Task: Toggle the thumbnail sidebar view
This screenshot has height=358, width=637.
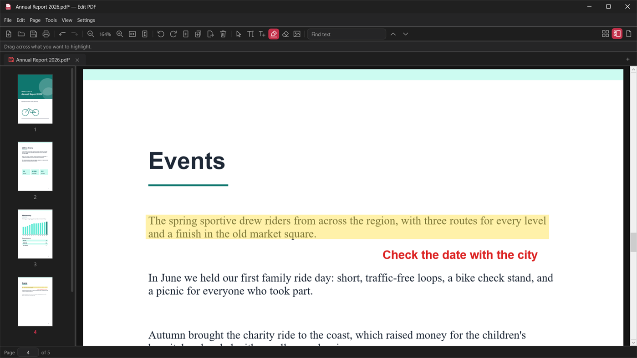Action: (617, 34)
